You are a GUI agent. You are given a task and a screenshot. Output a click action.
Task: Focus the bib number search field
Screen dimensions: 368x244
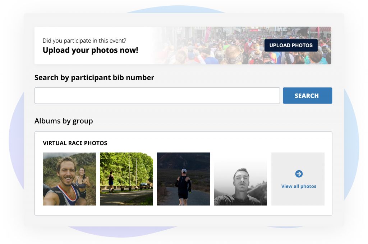(157, 96)
